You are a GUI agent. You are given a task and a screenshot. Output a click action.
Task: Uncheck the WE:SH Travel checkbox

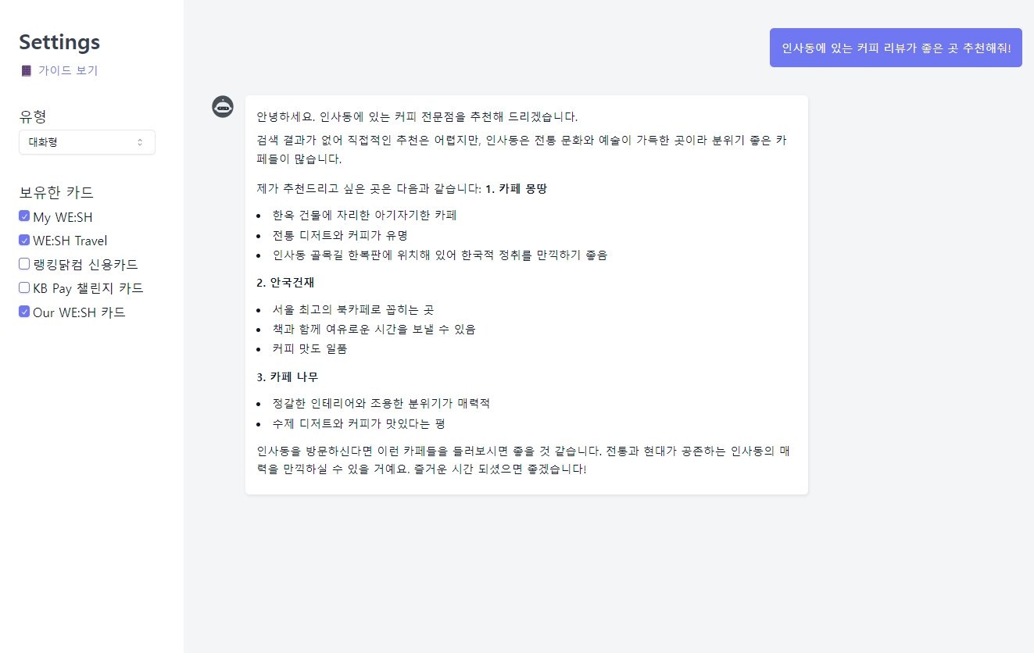pos(24,240)
